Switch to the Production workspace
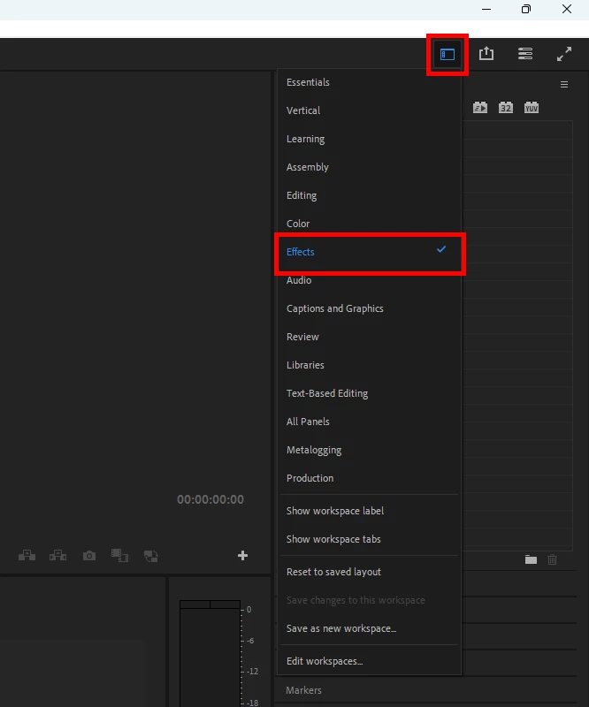589x707 pixels. [x=369, y=478]
